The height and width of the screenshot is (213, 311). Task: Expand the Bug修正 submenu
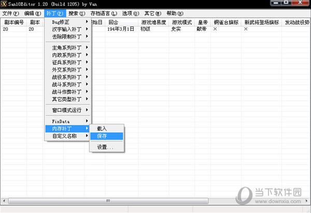click(x=67, y=22)
